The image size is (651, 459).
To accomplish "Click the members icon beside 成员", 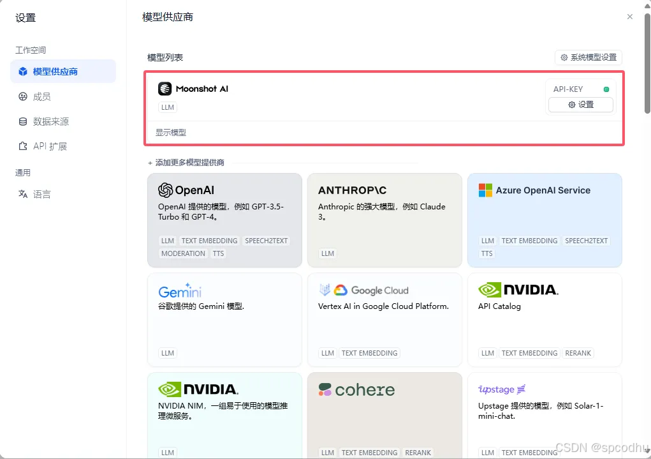I will 23,96.
